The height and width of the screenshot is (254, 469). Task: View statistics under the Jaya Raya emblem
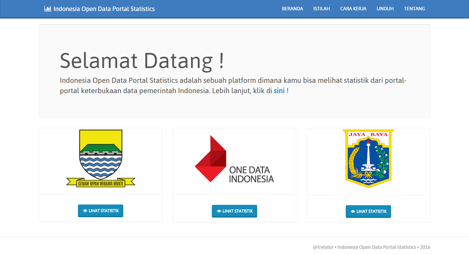coord(368,211)
